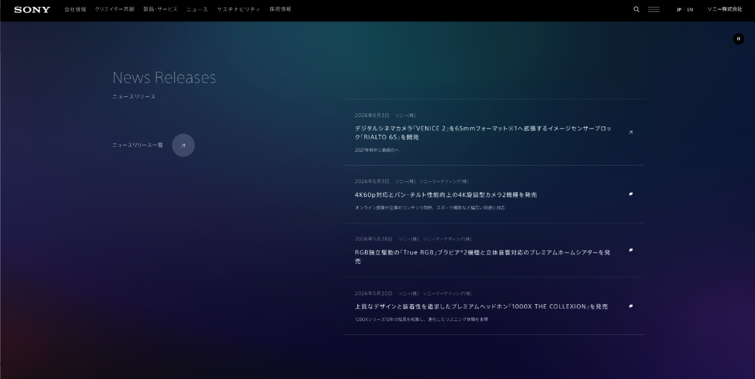Click the オンライン授業や企業のコンテンツ制作 description
This screenshot has height=379, width=755.
(430, 207)
